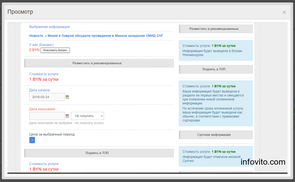Open the Макей и Лавров news link
295x182 pixels.
[x=105, y=36]
